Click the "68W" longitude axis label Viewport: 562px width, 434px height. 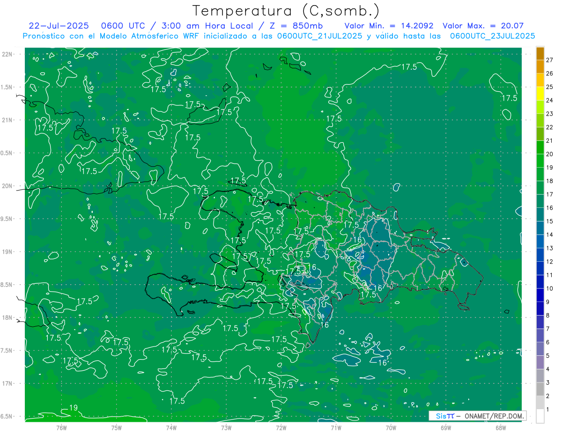501,428
